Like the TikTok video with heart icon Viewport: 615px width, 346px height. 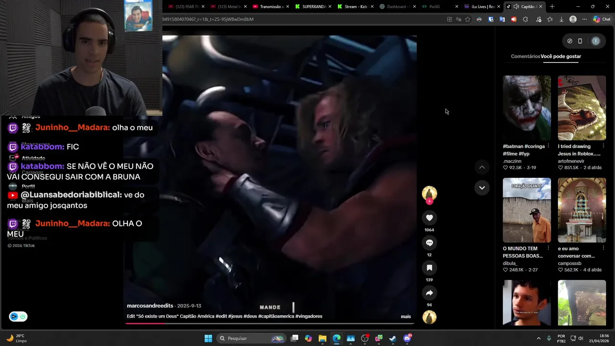pyautogui.click(x=430, y=218)
